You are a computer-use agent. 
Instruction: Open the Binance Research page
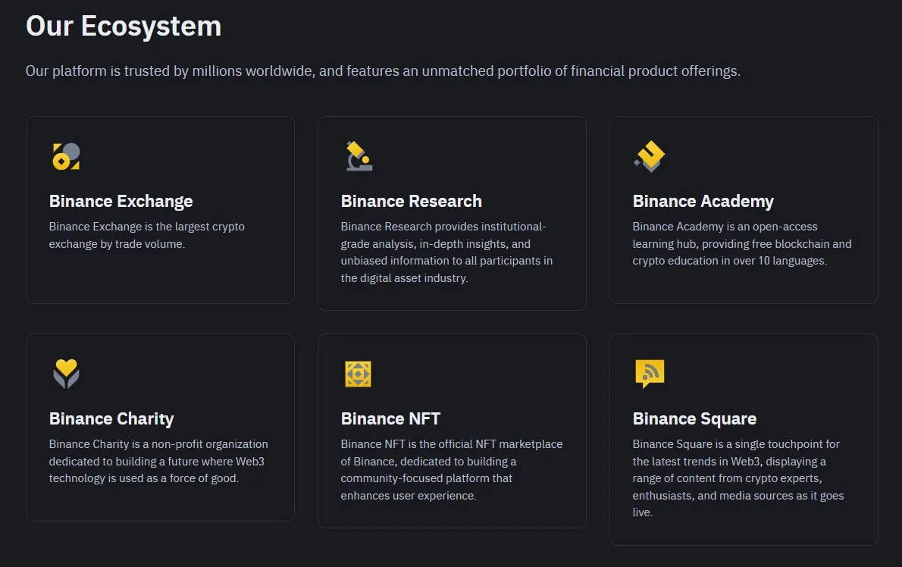(x=412, y=201)
